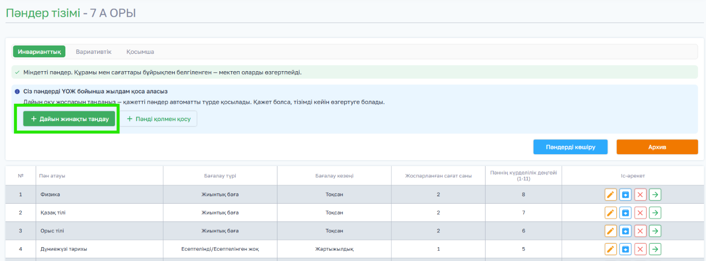Click the blue info icon beside ҮОЖ hint
Viewport: 706px width, 261px height.
coord(17,91)
